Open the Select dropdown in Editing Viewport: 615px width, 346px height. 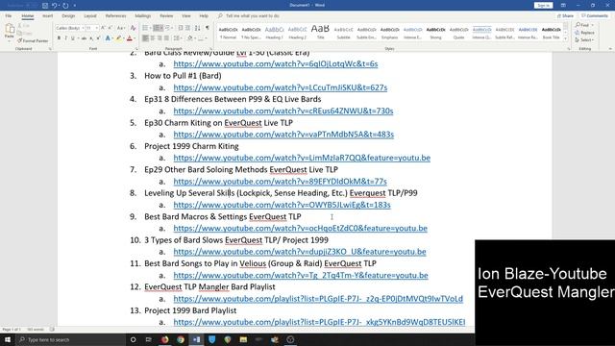584,40
